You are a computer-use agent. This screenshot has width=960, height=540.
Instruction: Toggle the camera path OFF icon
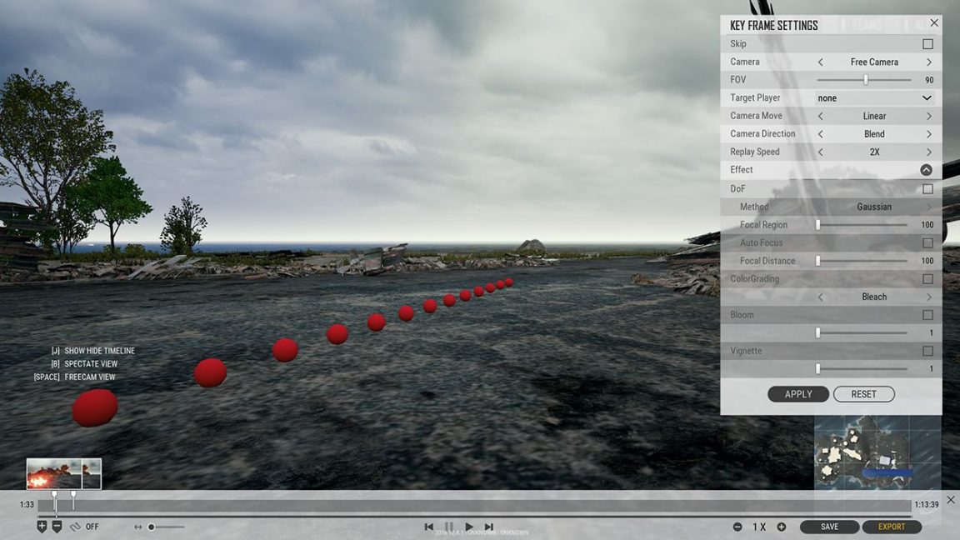tap(75, 527)
